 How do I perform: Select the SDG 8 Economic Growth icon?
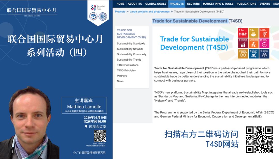click(x=243, y=43)
